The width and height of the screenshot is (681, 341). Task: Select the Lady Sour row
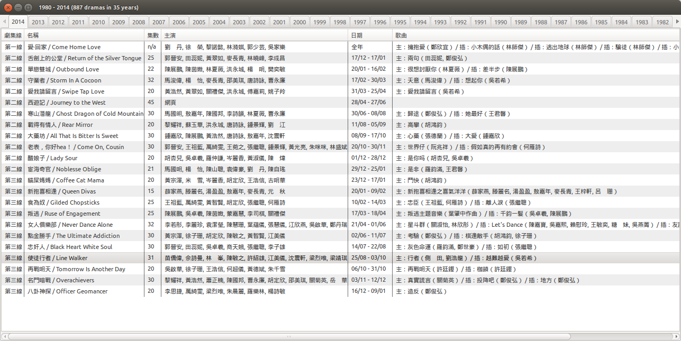pos(340,158)
